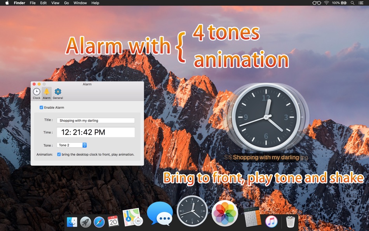Open Safari compass icon in Dock
This screenshot has width=369, height=231.
pos(99,222)
